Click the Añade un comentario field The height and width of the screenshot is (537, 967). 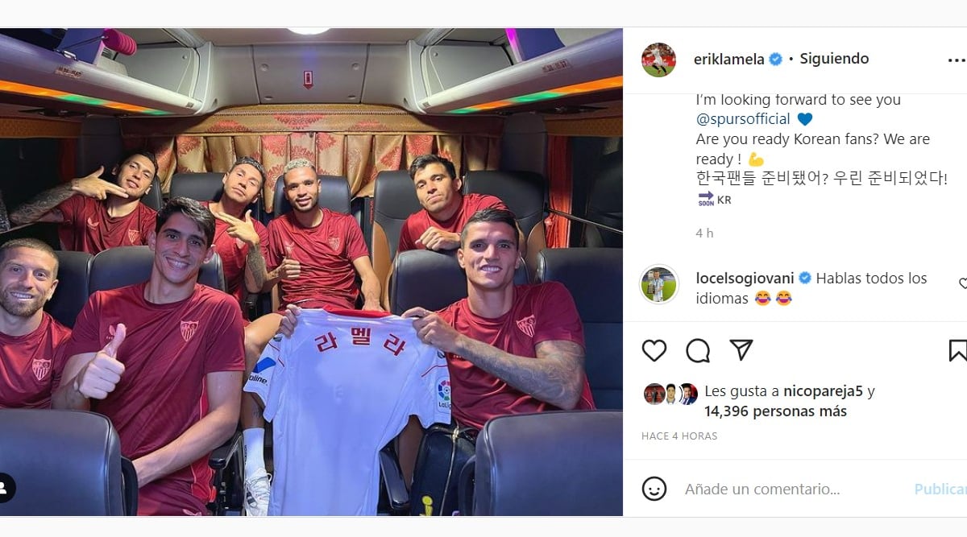791,489
